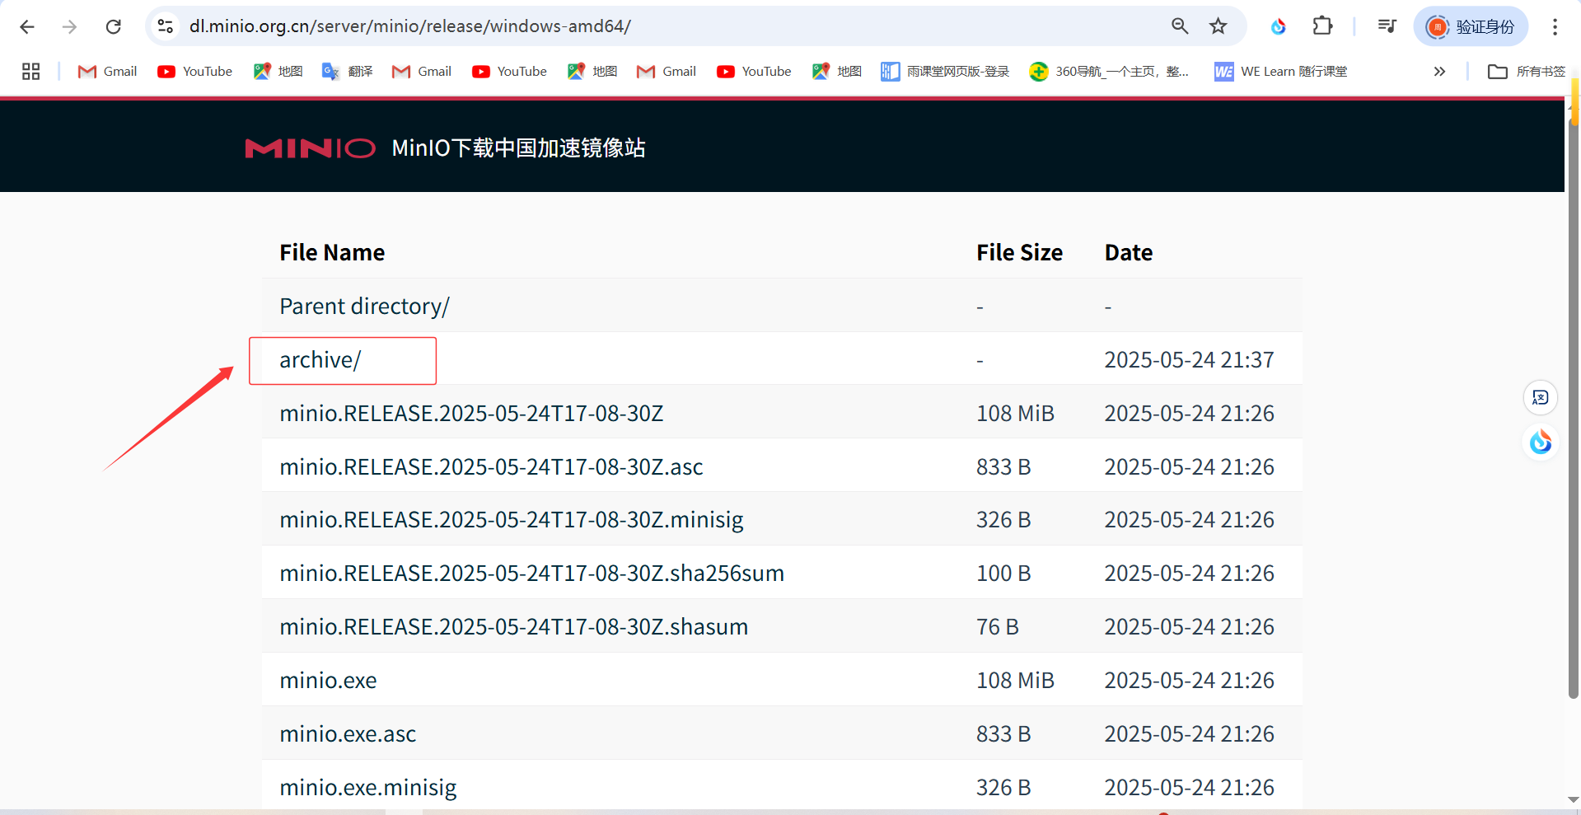Click the floating translate sidebar icon
This screenshot has height=815, width=1581.
(x=1540, y=398)
